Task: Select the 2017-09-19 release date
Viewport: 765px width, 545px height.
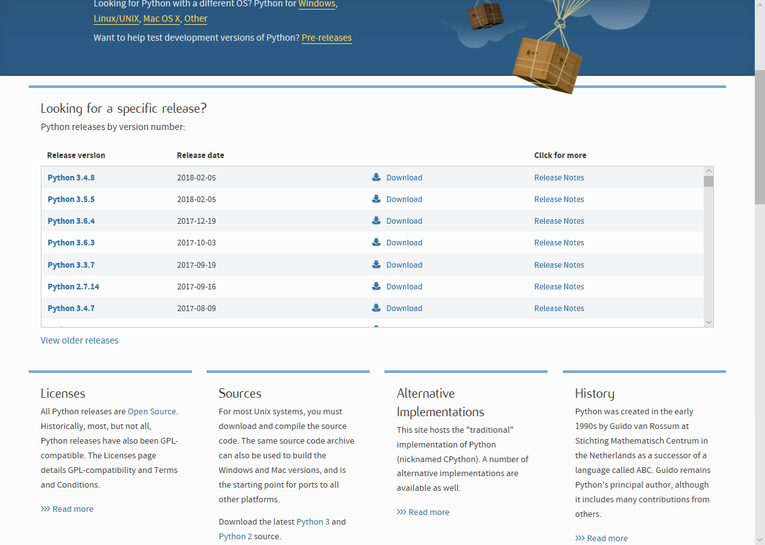Action: [x=196, y=265]
